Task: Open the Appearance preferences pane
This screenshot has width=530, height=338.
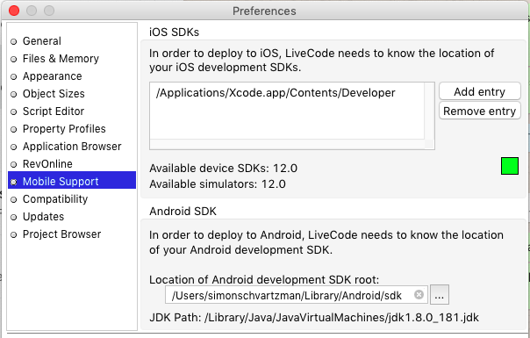Action: (x=72, y=76)
